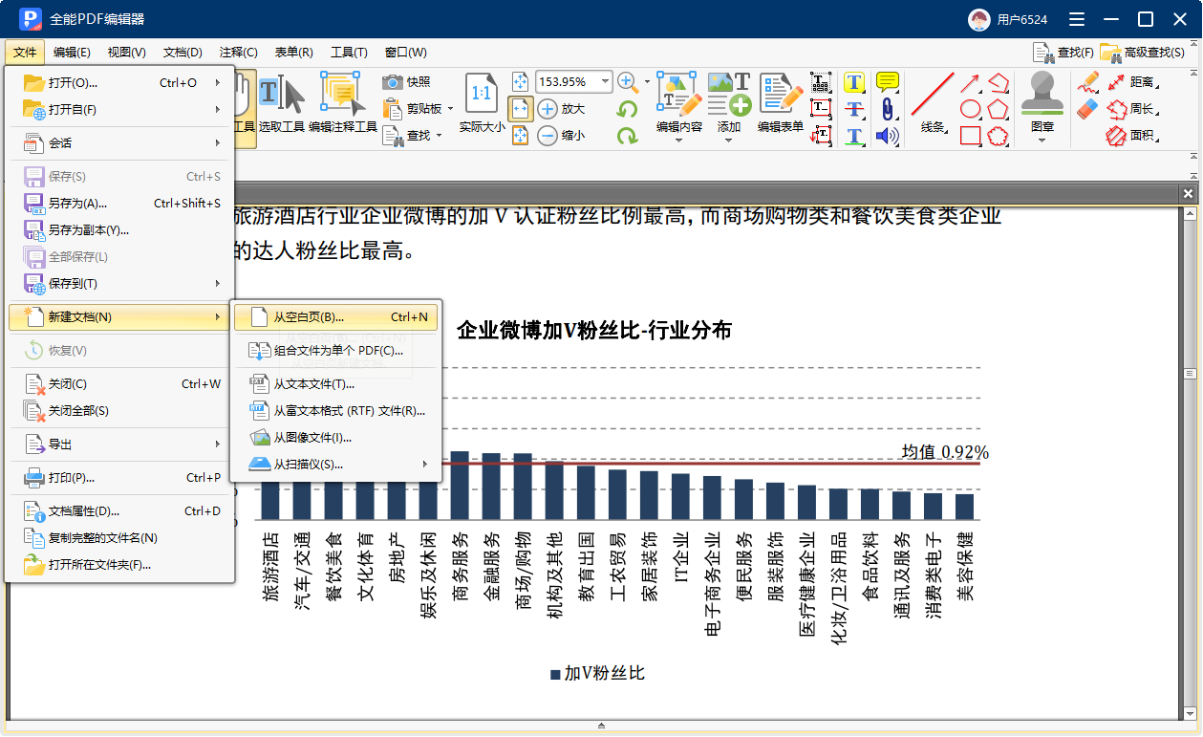Select the Stamp (图章) tool
Image resolution: width=1203 pixels, height=737 pixels.
coord(1042,95)
